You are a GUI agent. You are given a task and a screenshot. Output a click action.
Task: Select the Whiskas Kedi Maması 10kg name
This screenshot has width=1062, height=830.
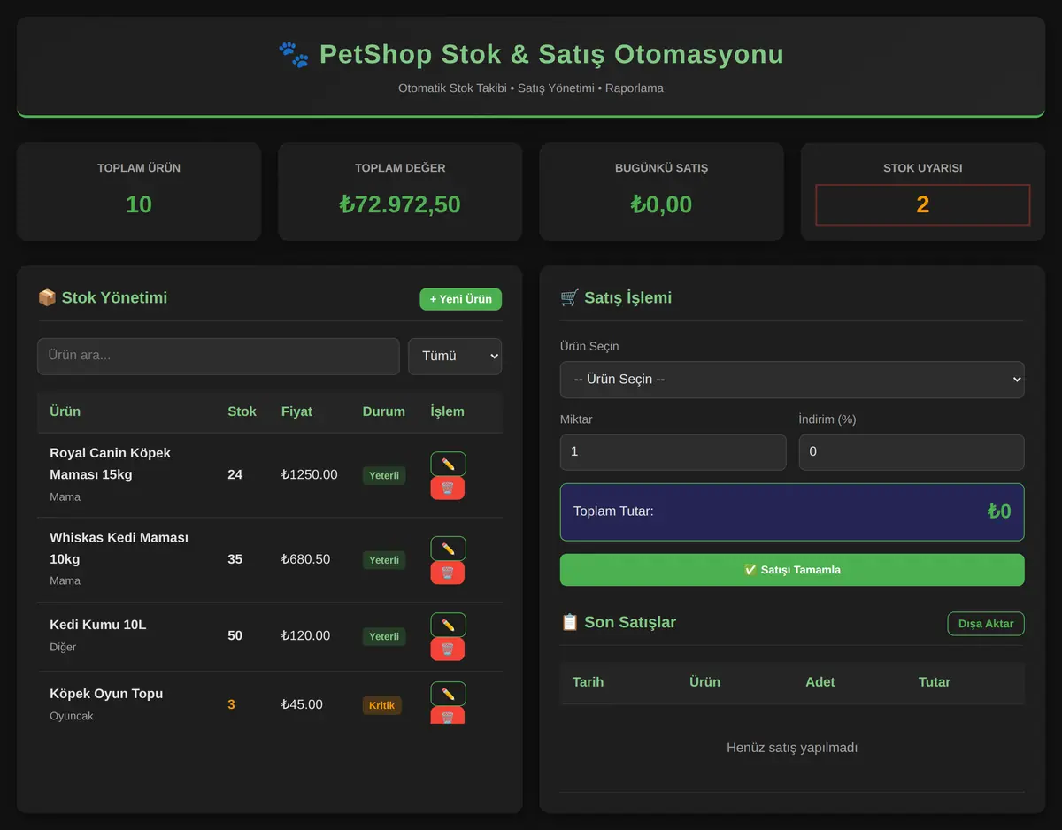coord(119,549)
